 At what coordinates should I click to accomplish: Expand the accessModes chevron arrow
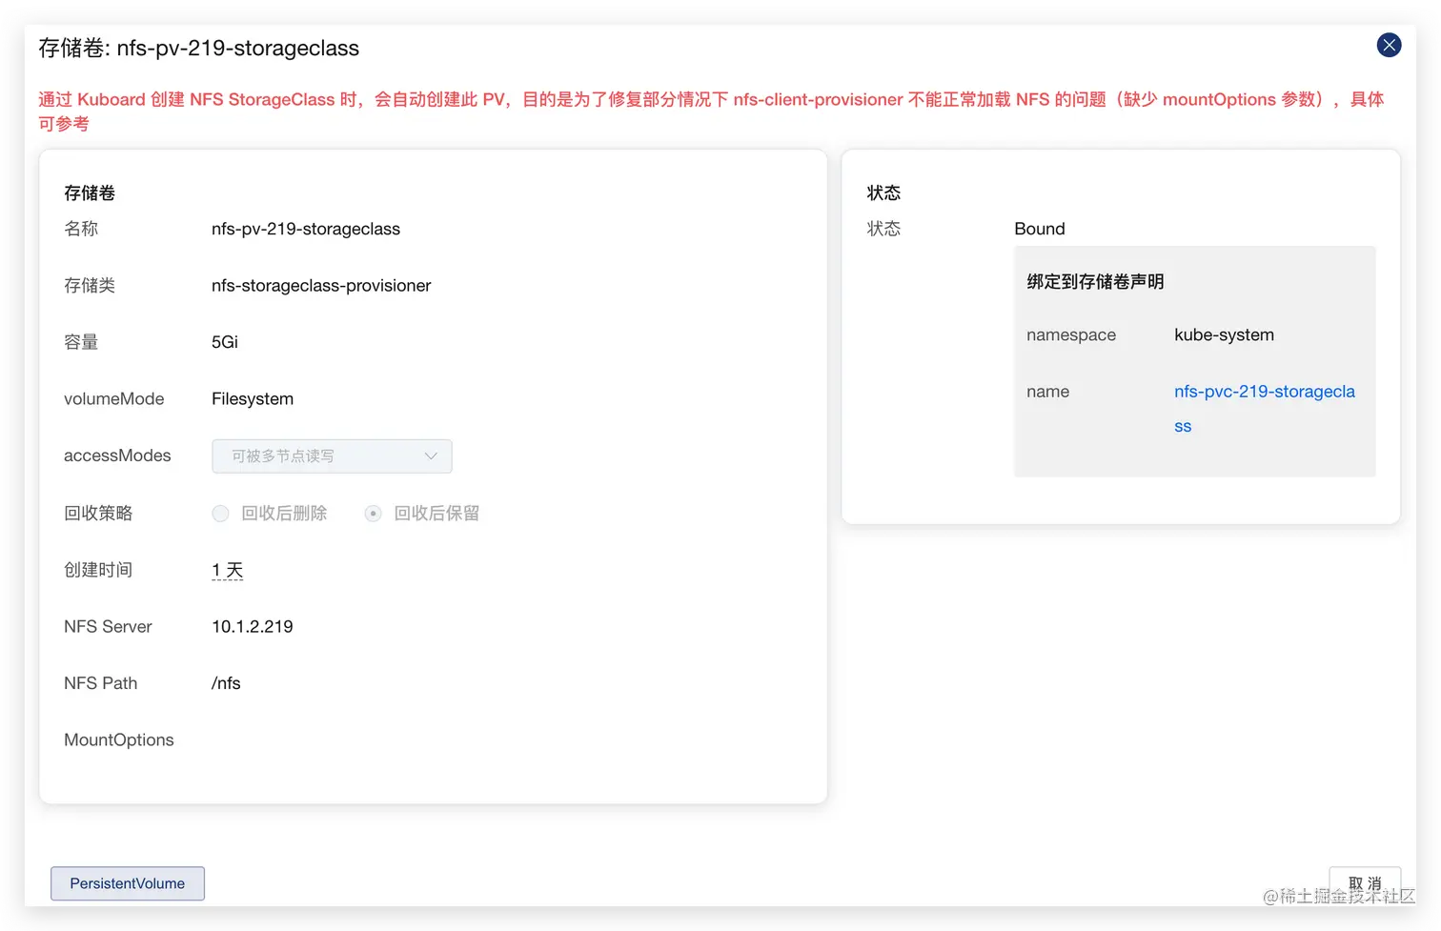431,456
